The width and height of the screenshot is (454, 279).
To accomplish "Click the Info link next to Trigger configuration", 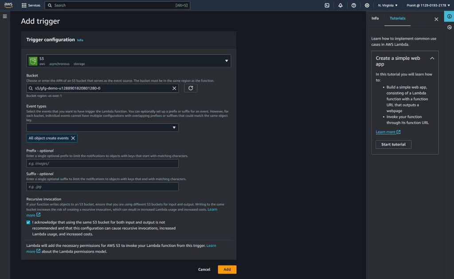I will (x=80, y=40).
